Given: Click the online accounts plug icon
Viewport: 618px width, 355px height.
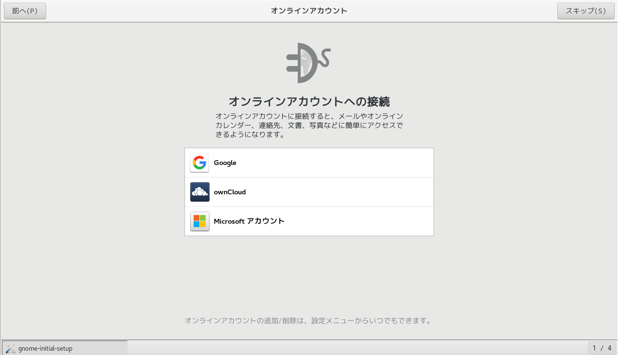Looking at the screenshot, I should click(x=308, y=63).
